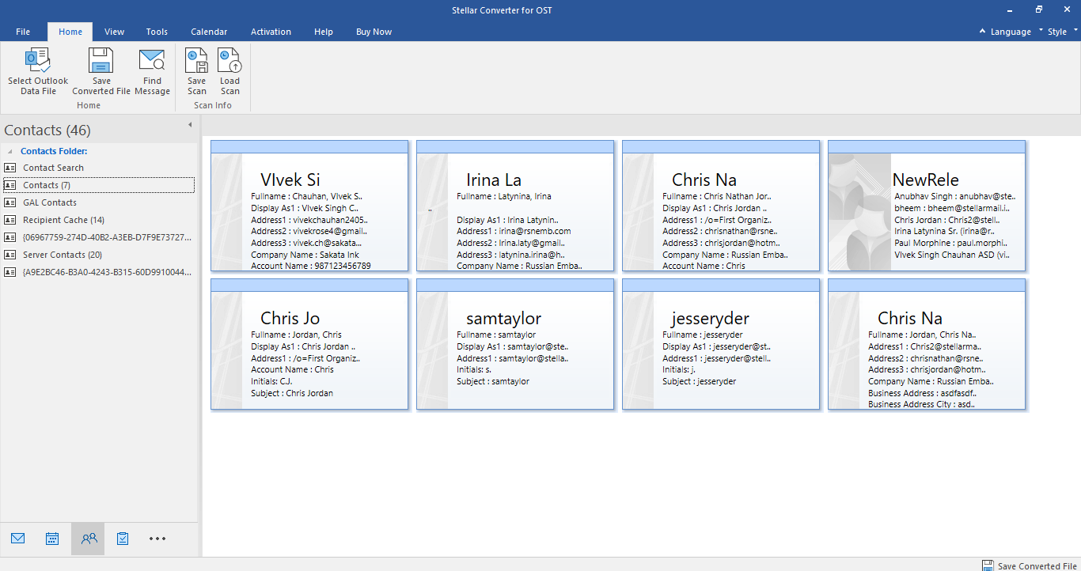Click Subject : Chris Jordan text

(292, 393)
